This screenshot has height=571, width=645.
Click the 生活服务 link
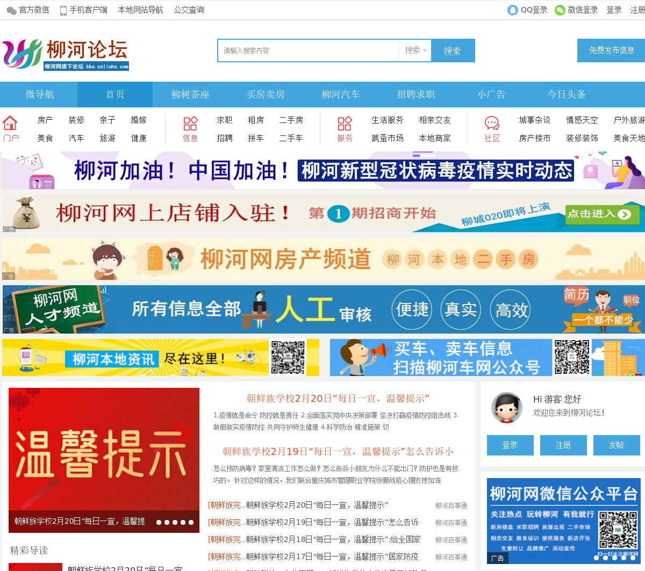[388, 120]
